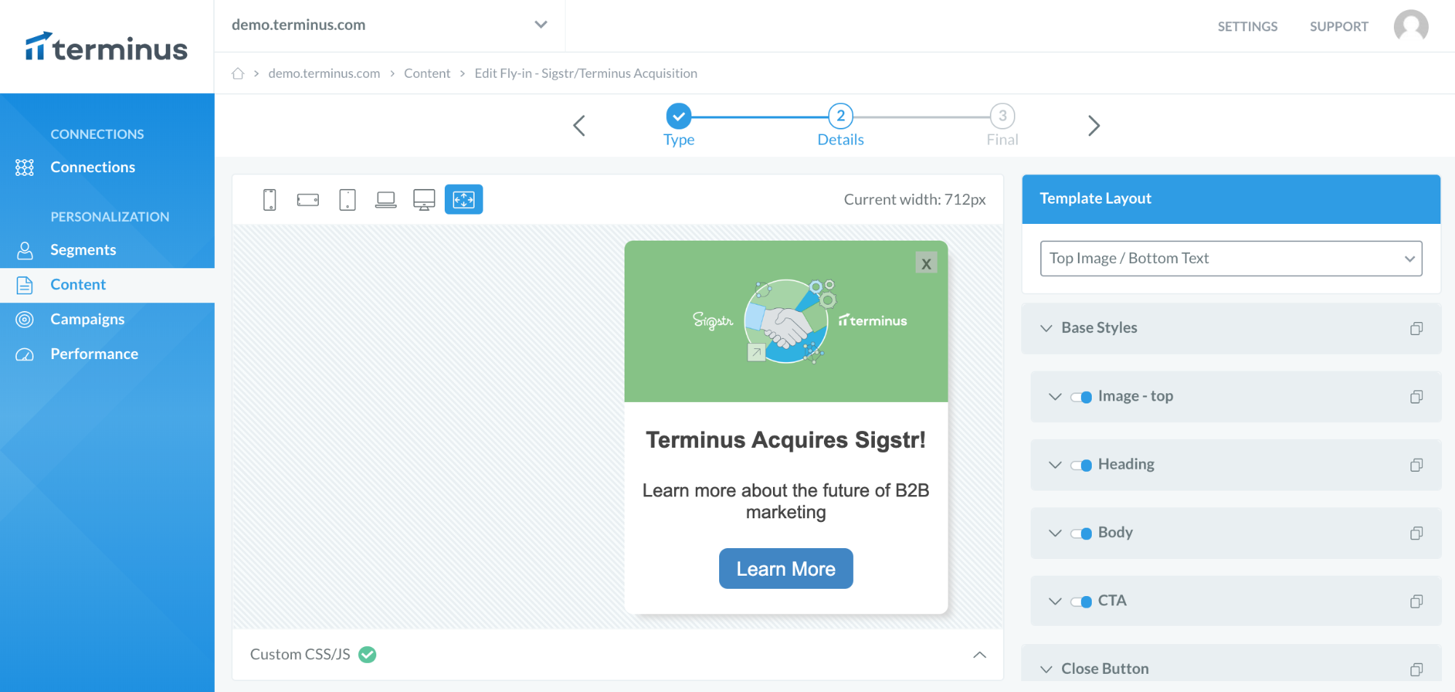The height and width of the screenshot is (692, 1455).
Task: Select the laptop preview icon
Action: pos(386,199)
